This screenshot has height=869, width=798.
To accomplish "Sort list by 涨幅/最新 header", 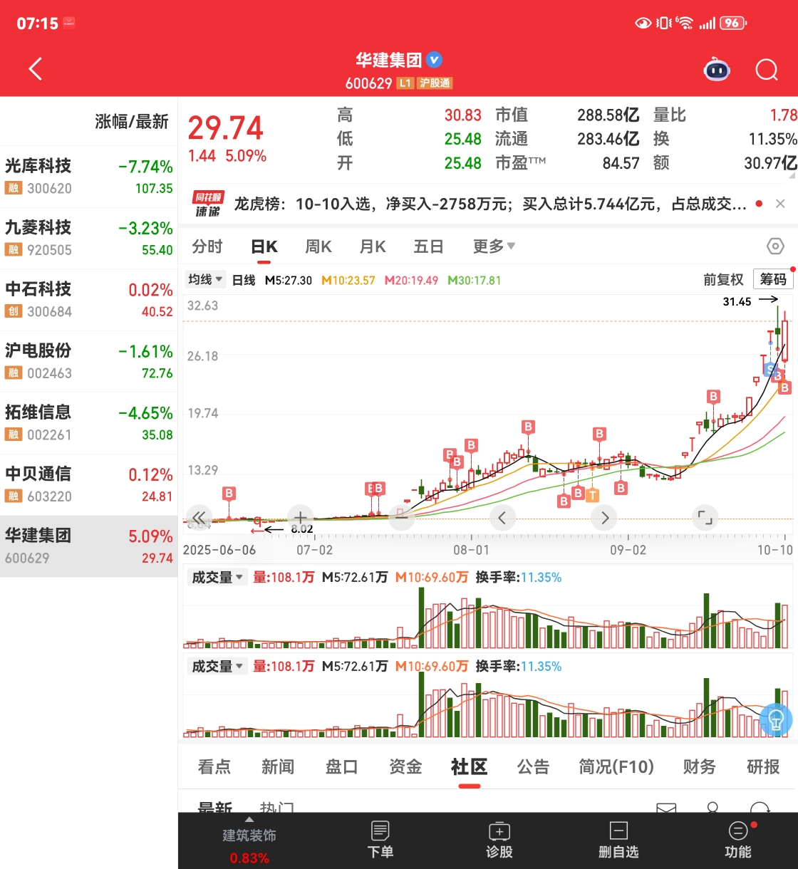I will 132,122.
